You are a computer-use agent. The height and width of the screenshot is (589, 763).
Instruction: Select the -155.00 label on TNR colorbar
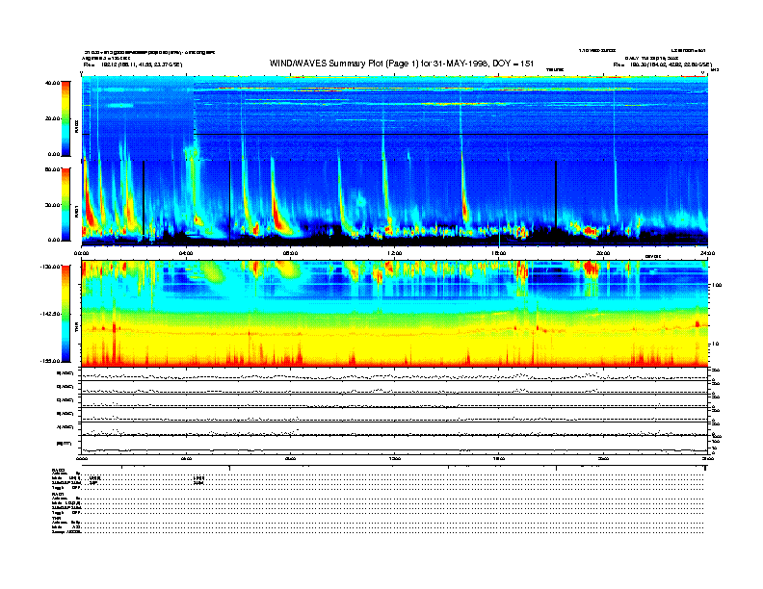pos(49,361)
